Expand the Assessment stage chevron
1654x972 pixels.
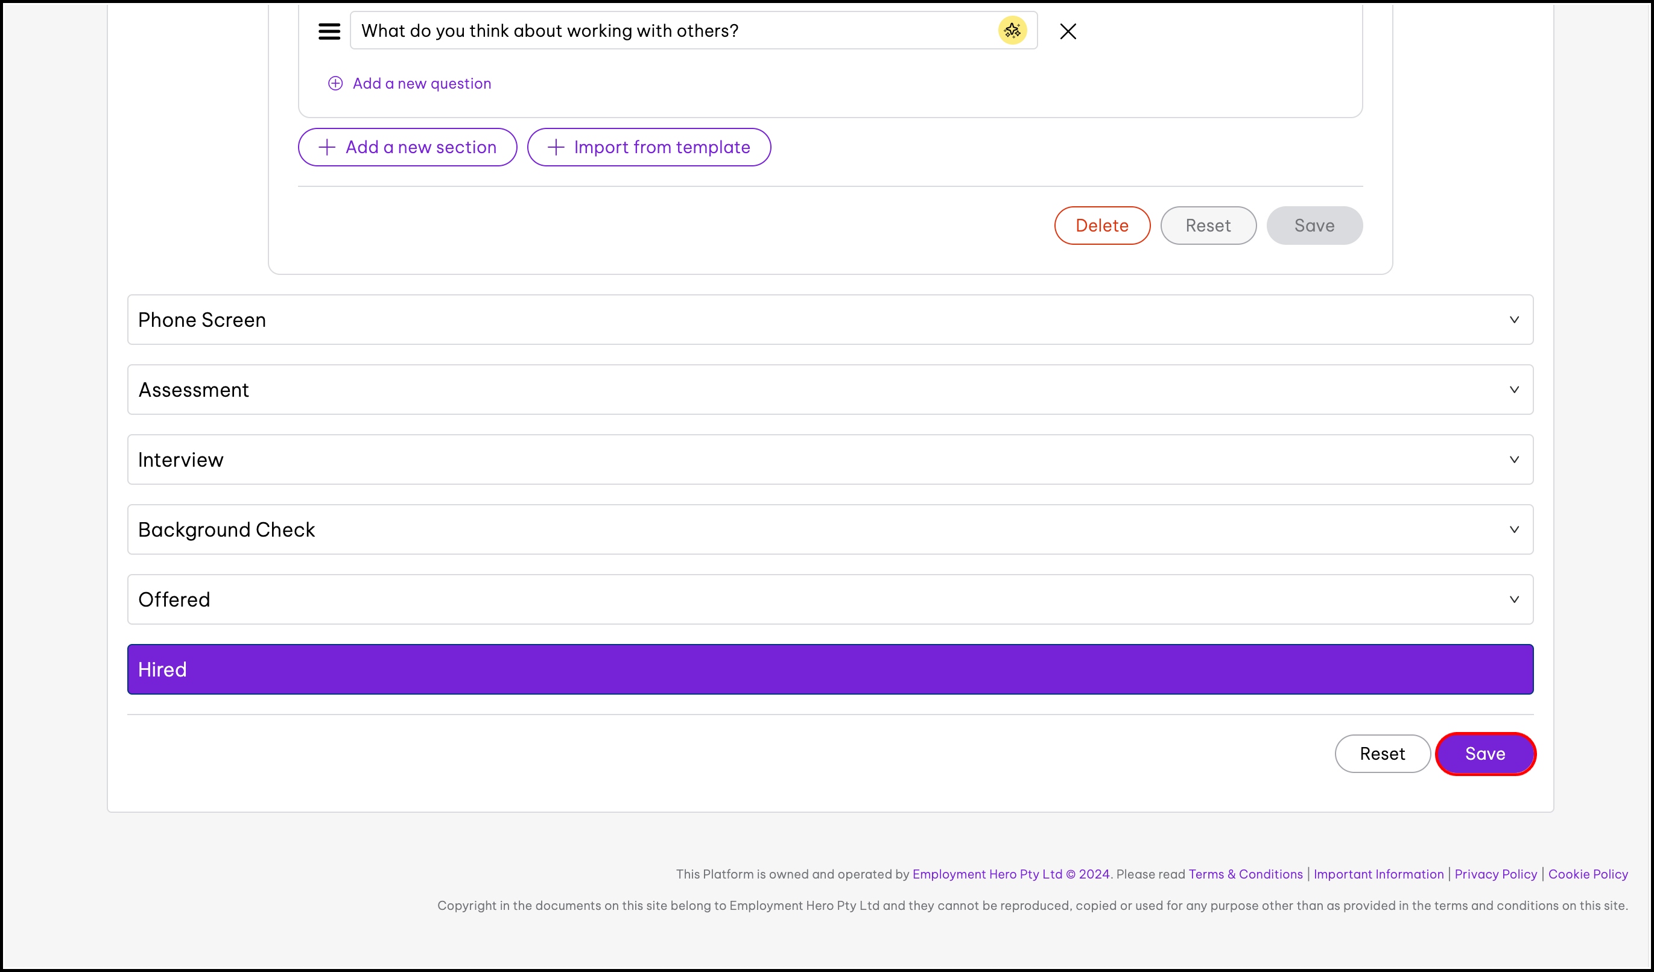coord(1513,389)
